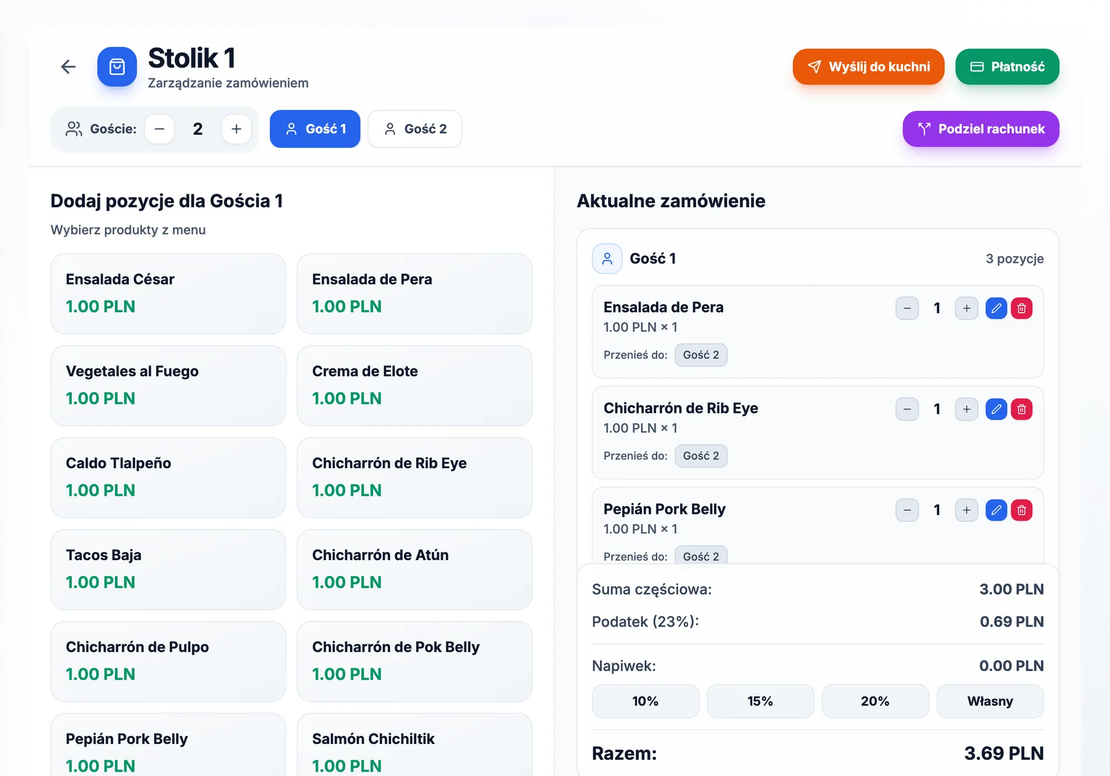Click the blue shopping bag icon
The height and width of the screenshot is (776, 1110).
[117, 67]
